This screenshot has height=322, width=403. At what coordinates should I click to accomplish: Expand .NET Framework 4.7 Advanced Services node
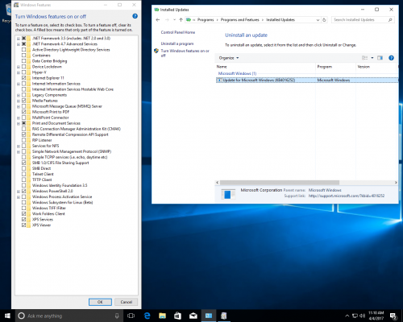(x=19, y=44)
